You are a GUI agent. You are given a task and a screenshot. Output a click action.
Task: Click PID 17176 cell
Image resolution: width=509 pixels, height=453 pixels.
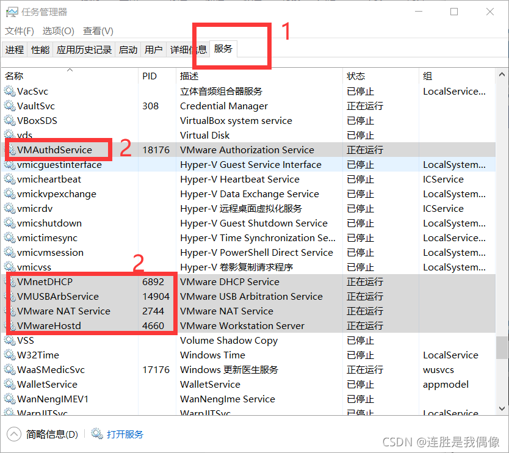coord(156,369)
